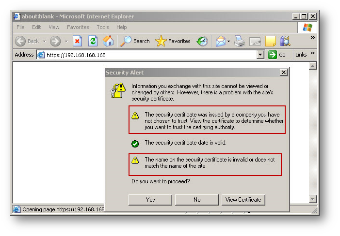Open the Forward button history dropdown arrow
Screen dimensions: 340x236
click(x=66, y=41)
